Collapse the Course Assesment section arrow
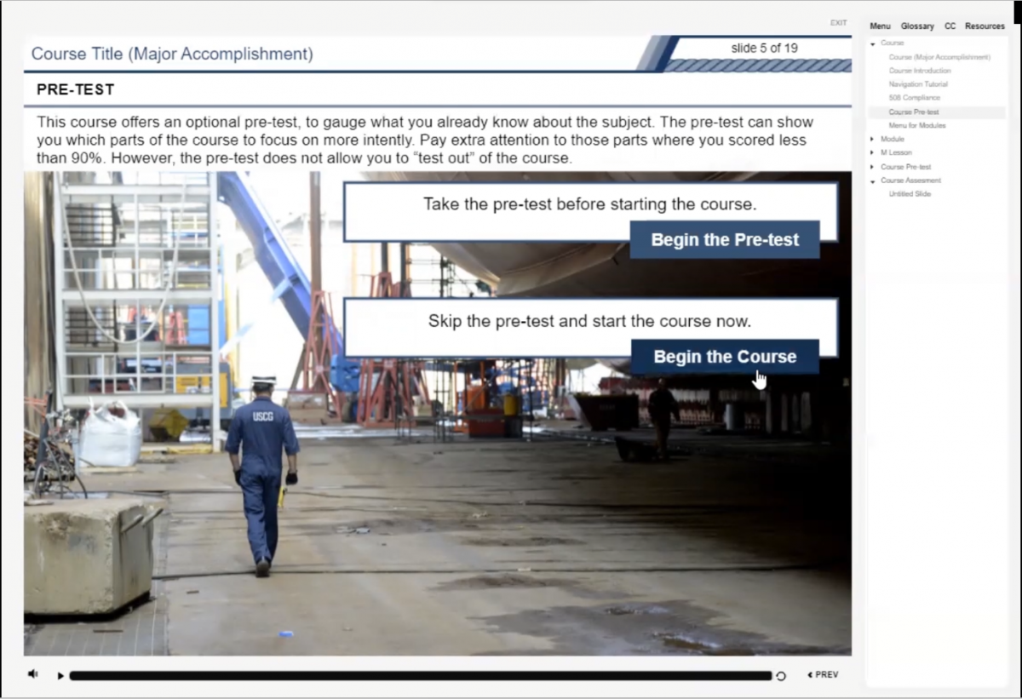1022x699 pixels. click(873, 181)
